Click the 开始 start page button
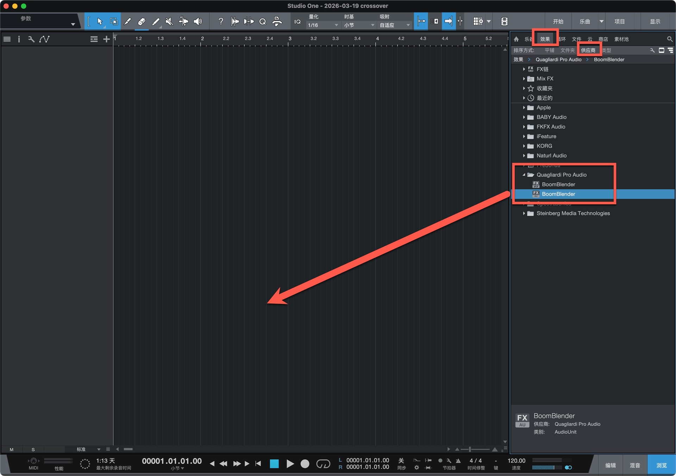 click(558, 21)
